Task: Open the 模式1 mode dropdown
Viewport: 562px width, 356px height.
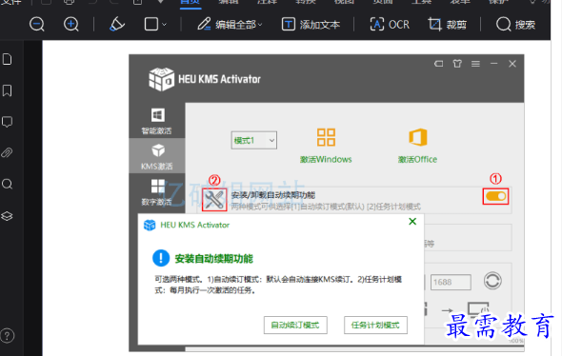Action: point(253,140)
